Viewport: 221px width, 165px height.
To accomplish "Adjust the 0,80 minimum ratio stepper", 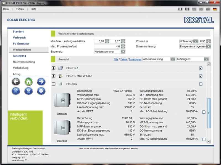I will pyautogui.click(x=107, y=41).
